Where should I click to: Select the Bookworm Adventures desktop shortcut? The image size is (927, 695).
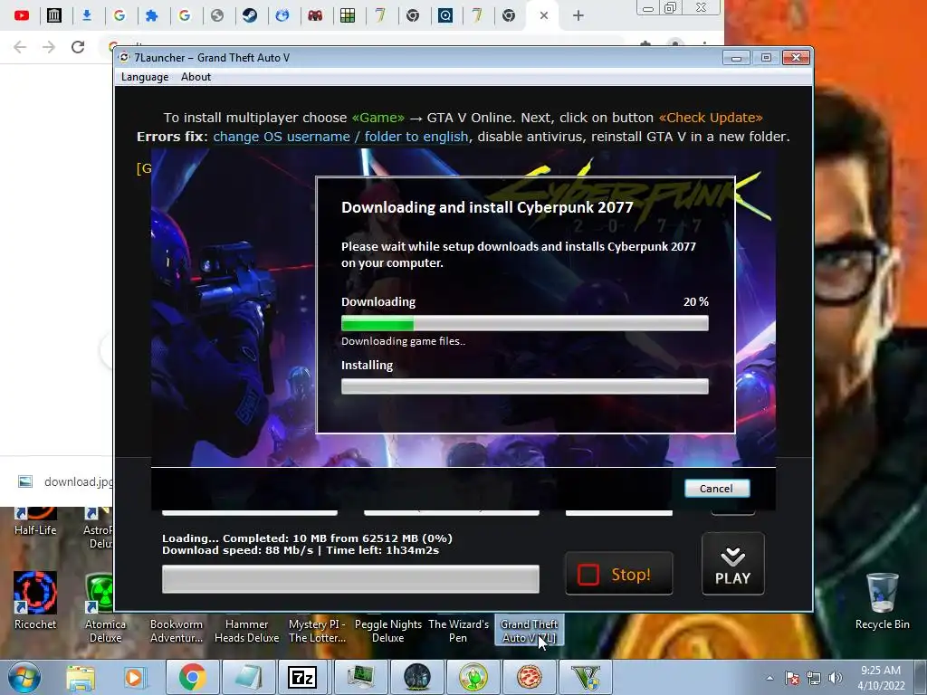[177, 631]
